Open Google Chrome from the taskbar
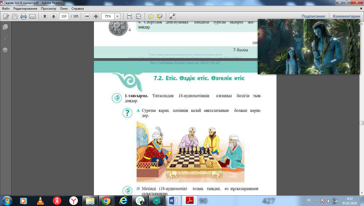The width and height of the screenshot is (364, 206). [x=106, y=201]
